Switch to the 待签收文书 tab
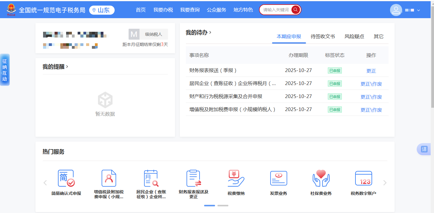This screenshot has height=213, width=434. [x=323, y=37]
